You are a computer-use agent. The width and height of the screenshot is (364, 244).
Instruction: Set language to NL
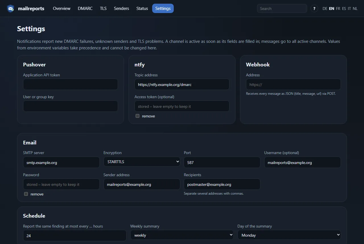click(x=355, y=9)
